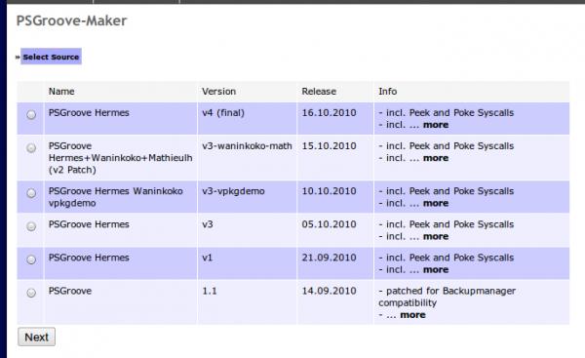The height and width of the screenshot is (358, 585).
Task: Click the 'v3-waninkoko-math' version cell
Action: [247, 146]
